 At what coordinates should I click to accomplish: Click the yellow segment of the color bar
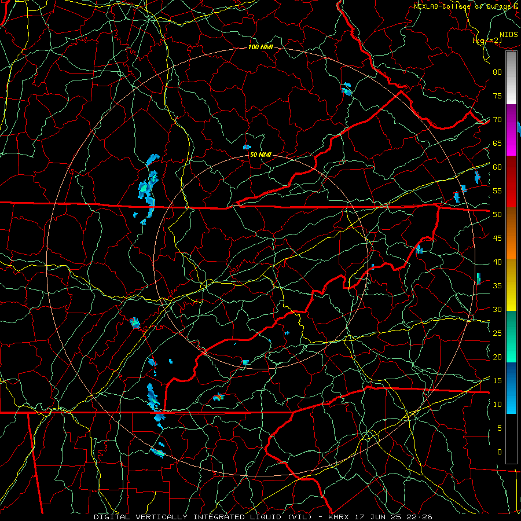click(x=511, y=285)
